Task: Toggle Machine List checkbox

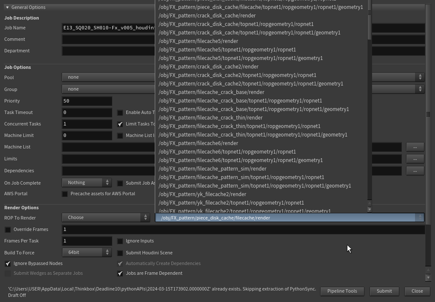Action: coord(120,135)
